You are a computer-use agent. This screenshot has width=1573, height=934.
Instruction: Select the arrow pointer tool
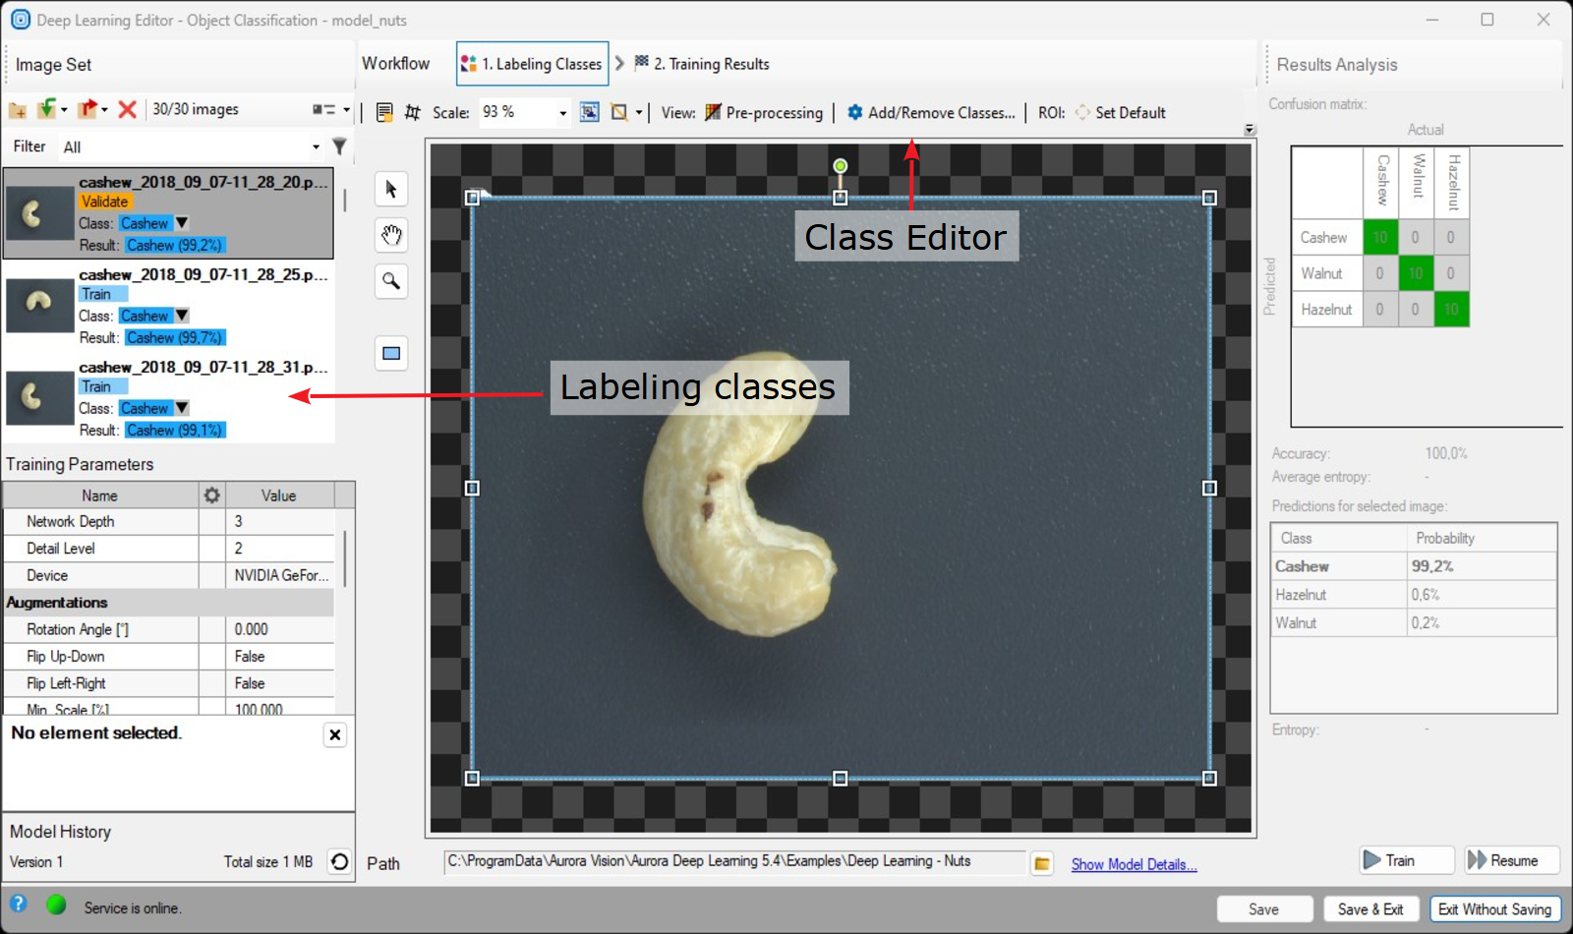tap(391, 189)
